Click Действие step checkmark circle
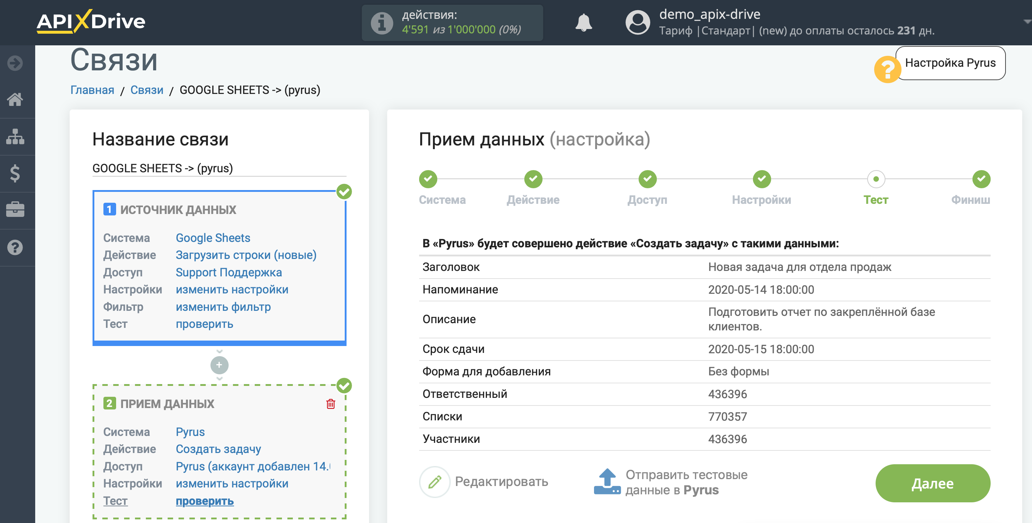 click(533, 179)
